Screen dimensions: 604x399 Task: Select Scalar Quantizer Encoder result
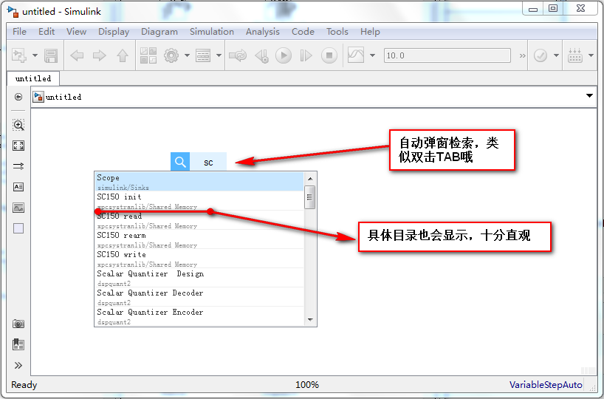pyautogui.click(x=199, y=316)
